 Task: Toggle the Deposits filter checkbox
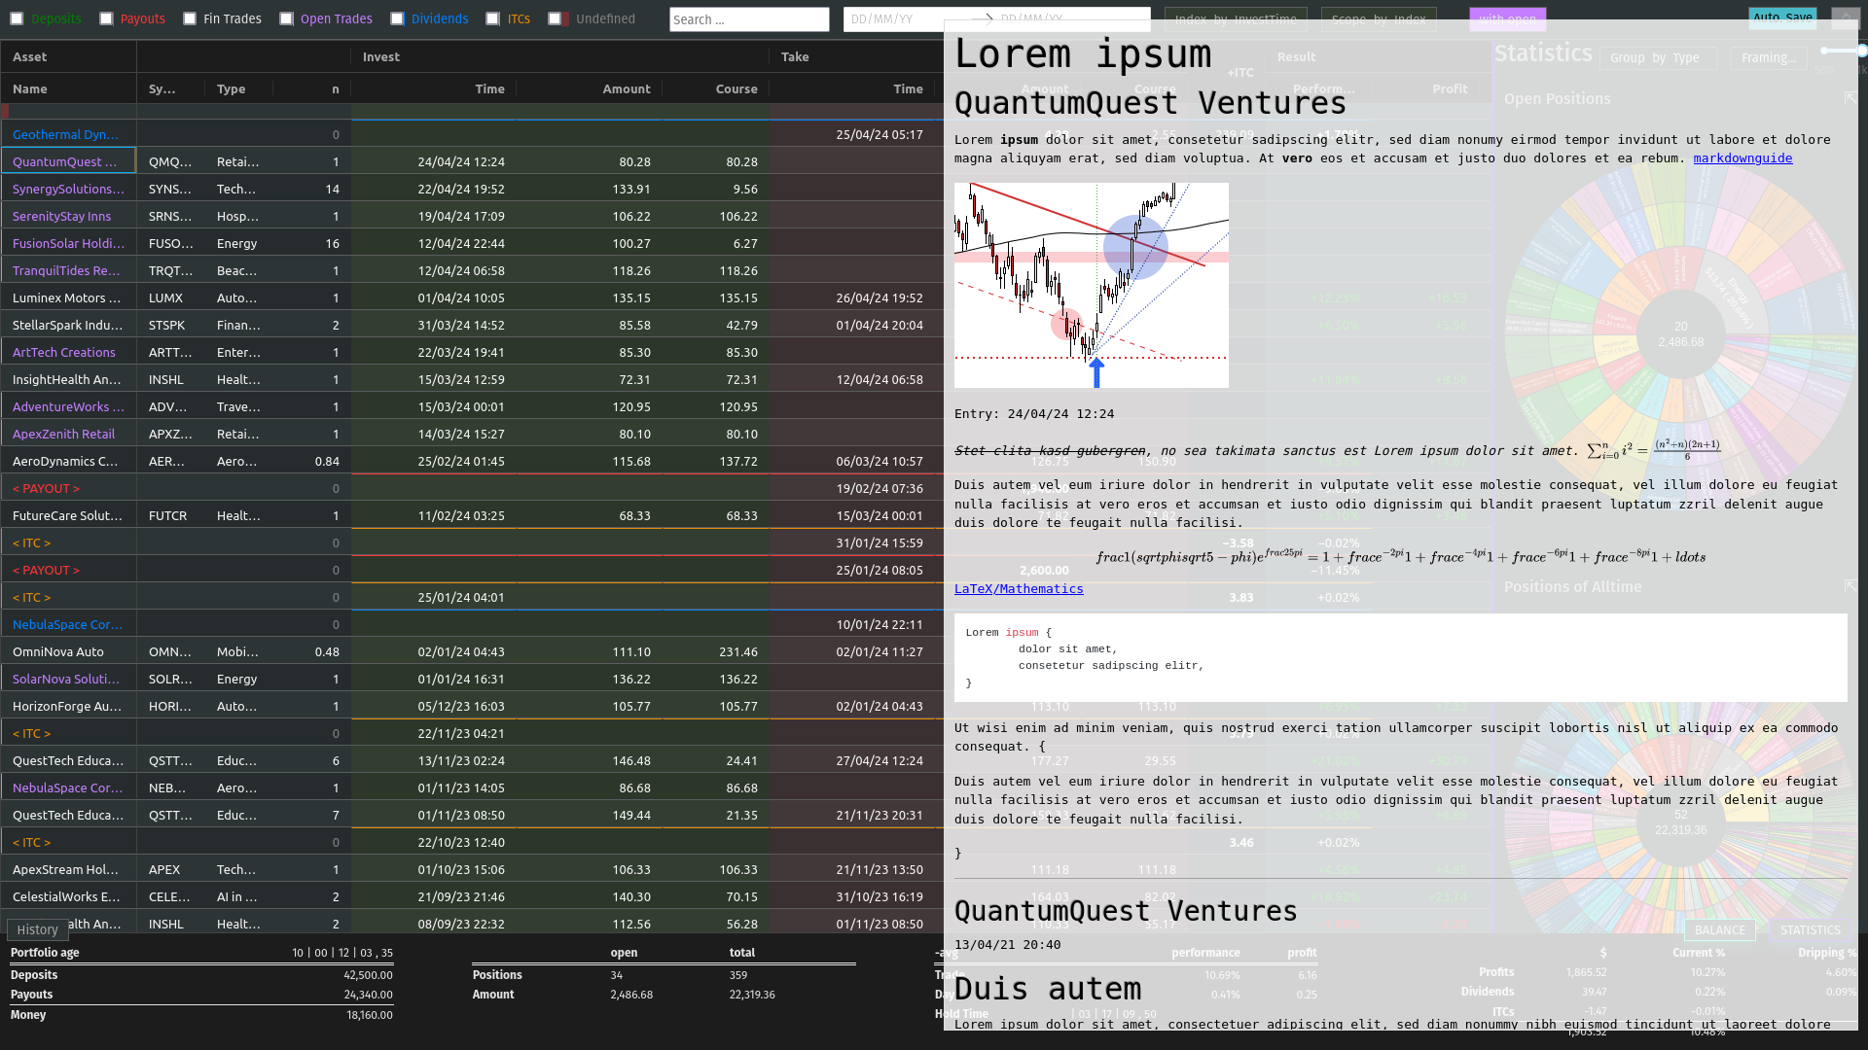point(17,18)
